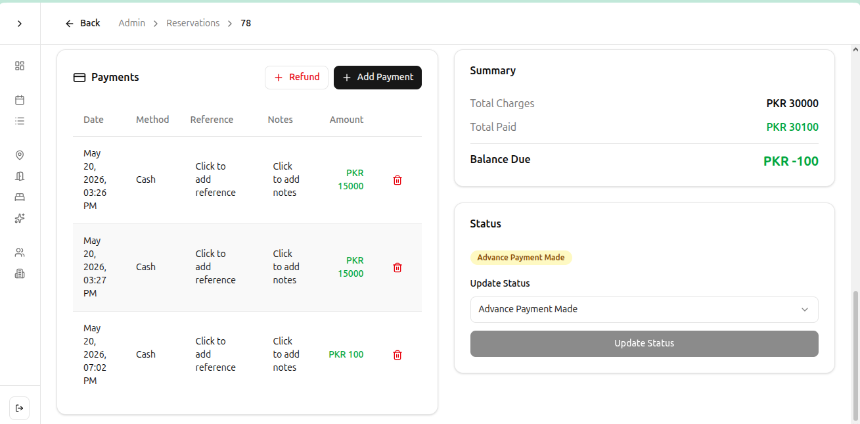Add notes to 07:02 PM payment
This screenshot has height=424, width=860.
pos(286,354)
